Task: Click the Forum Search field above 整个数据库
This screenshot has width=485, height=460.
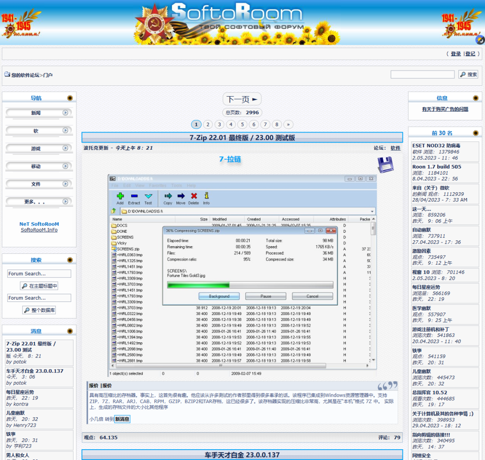Action: pyautogui.click(x=39, y=297)
